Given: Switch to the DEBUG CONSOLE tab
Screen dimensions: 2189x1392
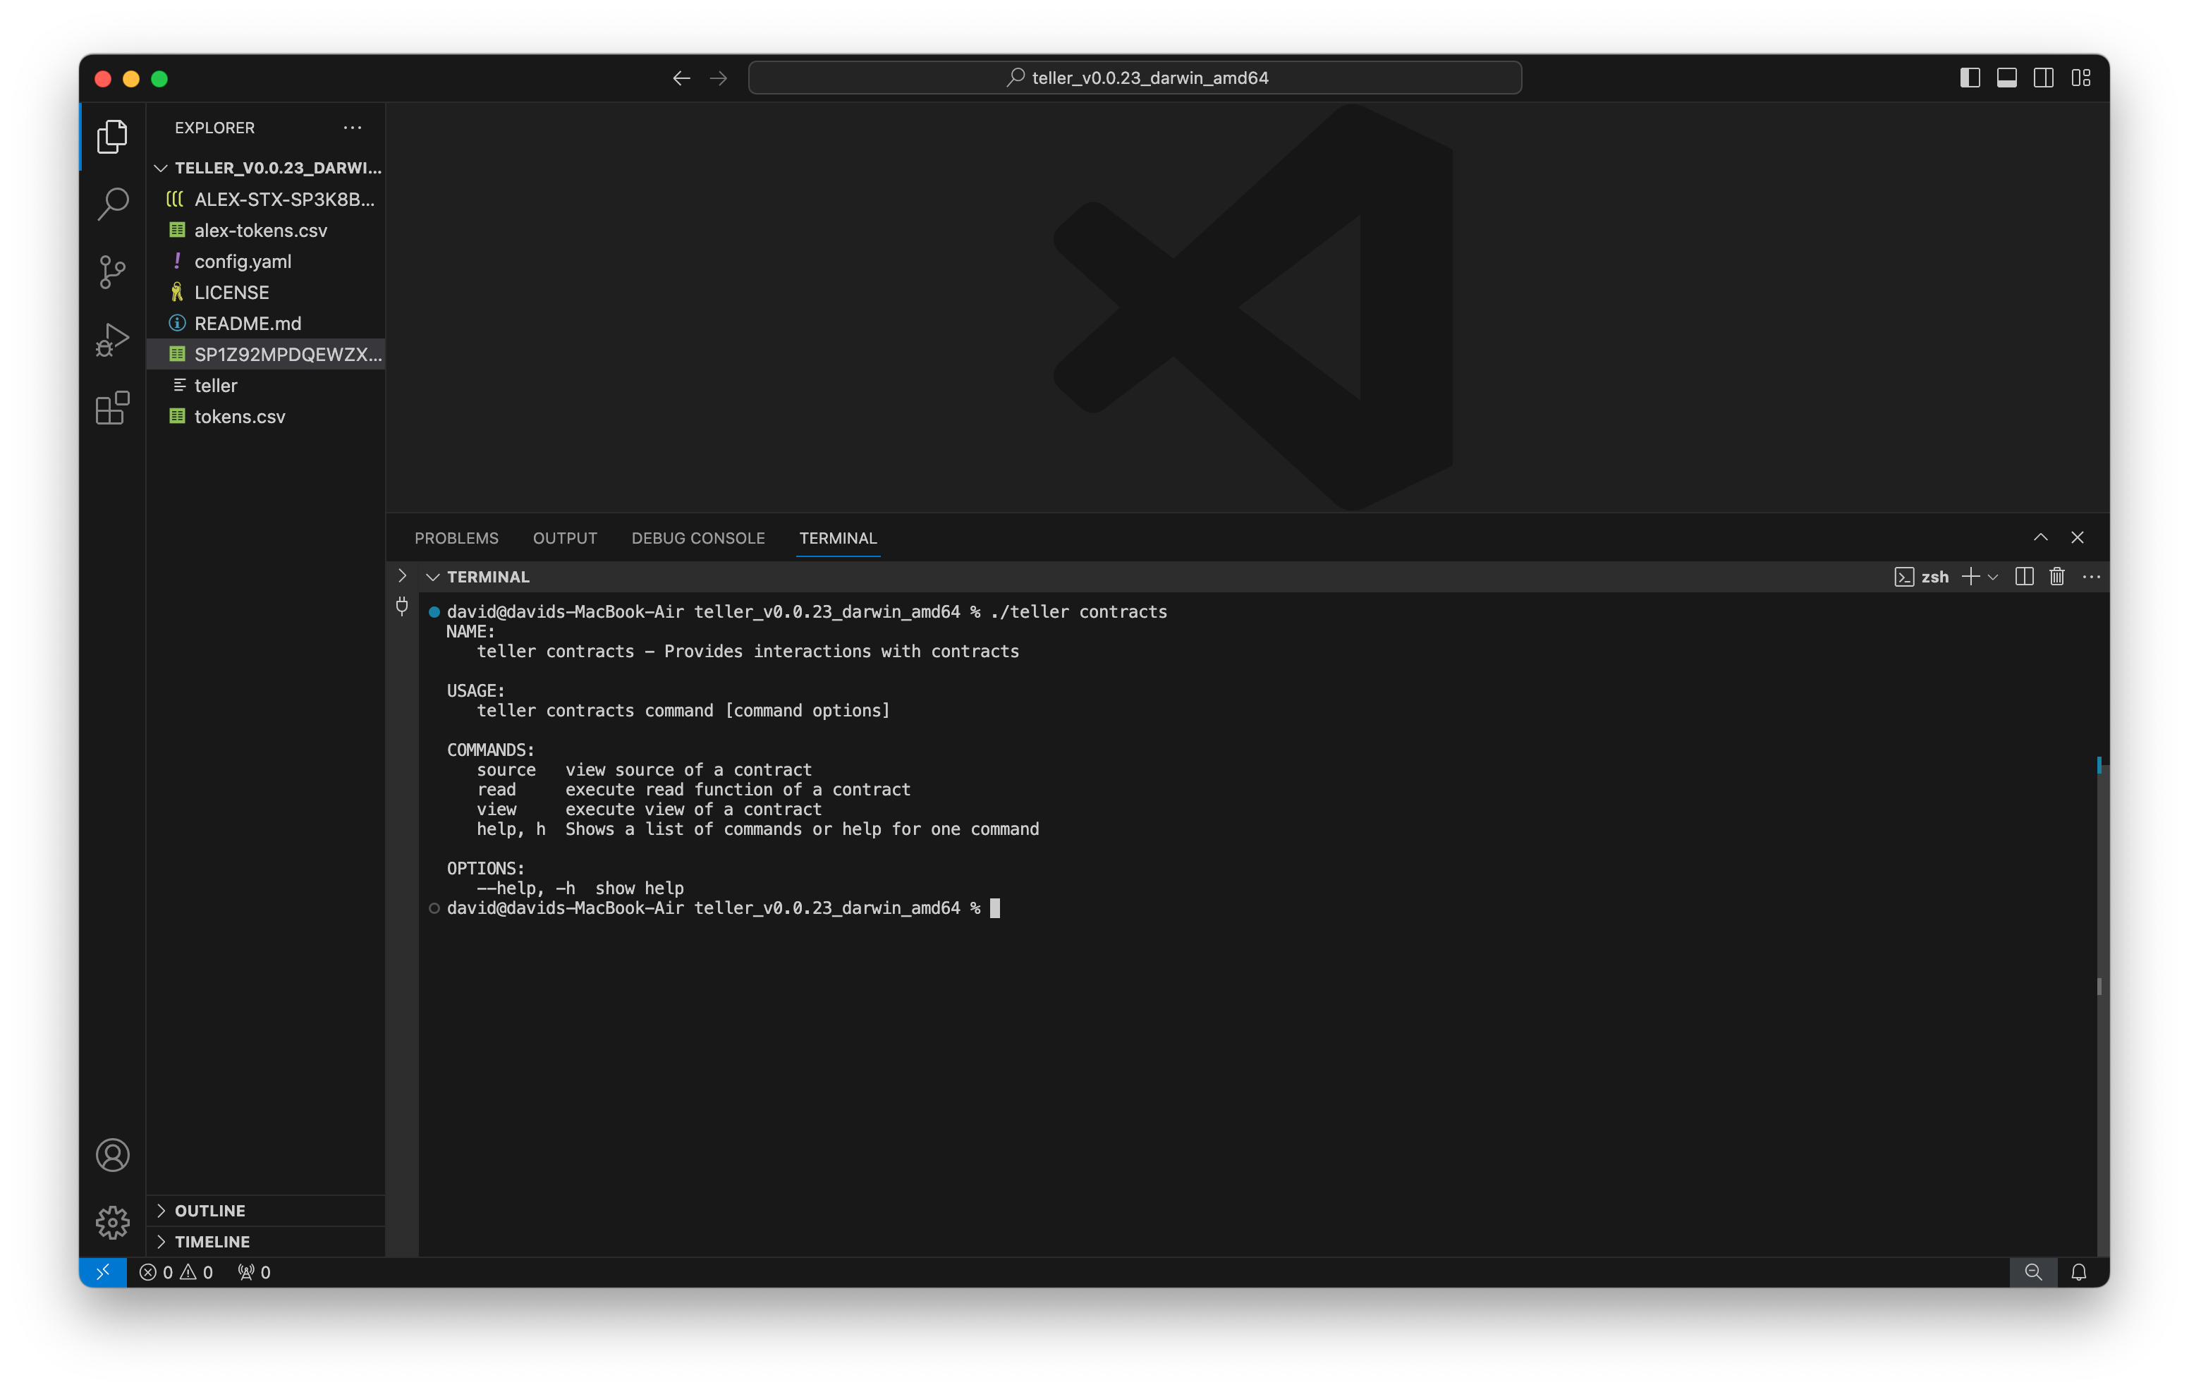Looking at the screenshot, I should tap(697, 537).
